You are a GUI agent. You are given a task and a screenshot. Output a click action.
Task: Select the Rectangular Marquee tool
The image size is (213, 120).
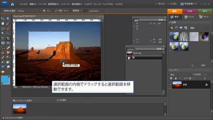tap(3, 28)
